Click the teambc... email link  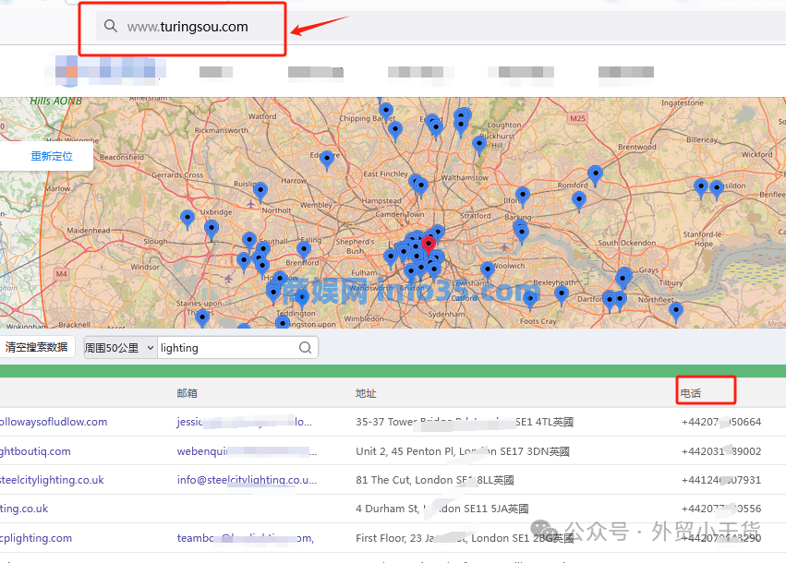coord(245,538)
